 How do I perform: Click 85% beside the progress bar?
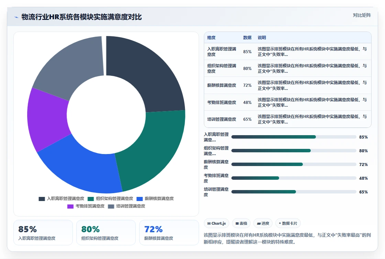coord(363,137)
